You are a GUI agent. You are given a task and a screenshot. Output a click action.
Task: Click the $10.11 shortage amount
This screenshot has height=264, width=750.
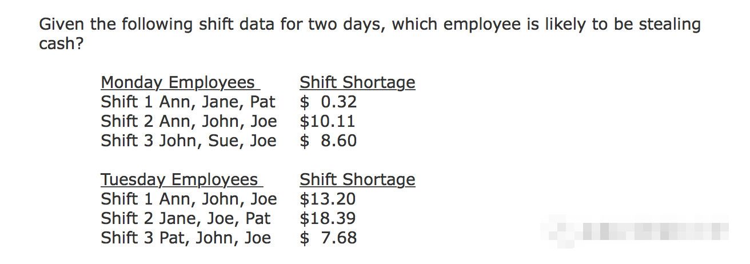[x=328, y=122]
